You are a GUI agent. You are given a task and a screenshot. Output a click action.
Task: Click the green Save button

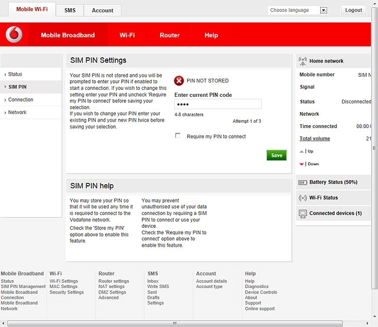coord(276,155)
